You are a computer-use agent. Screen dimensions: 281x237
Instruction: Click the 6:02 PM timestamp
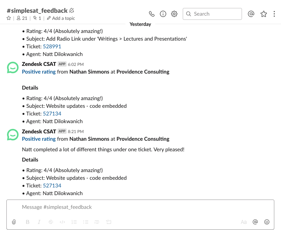[x=76, y=65]
